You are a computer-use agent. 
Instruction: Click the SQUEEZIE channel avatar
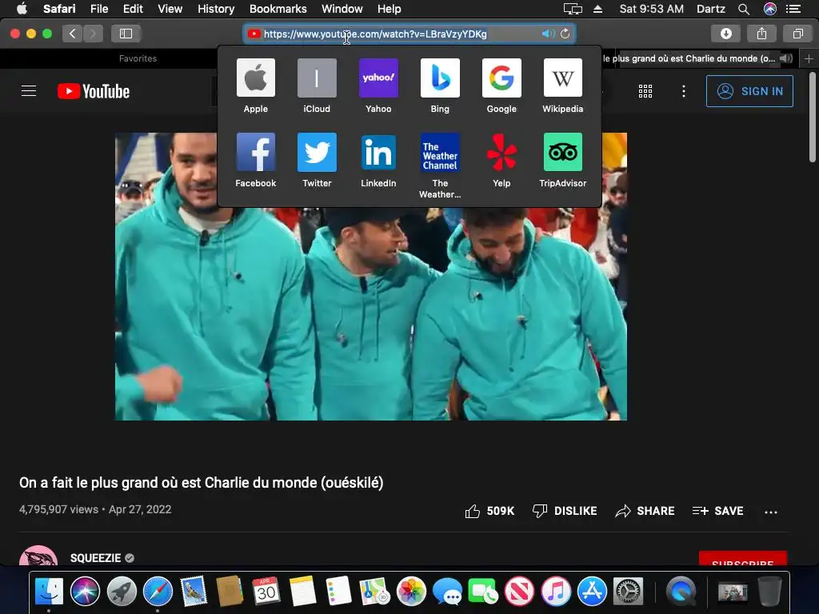click(38, 556)
